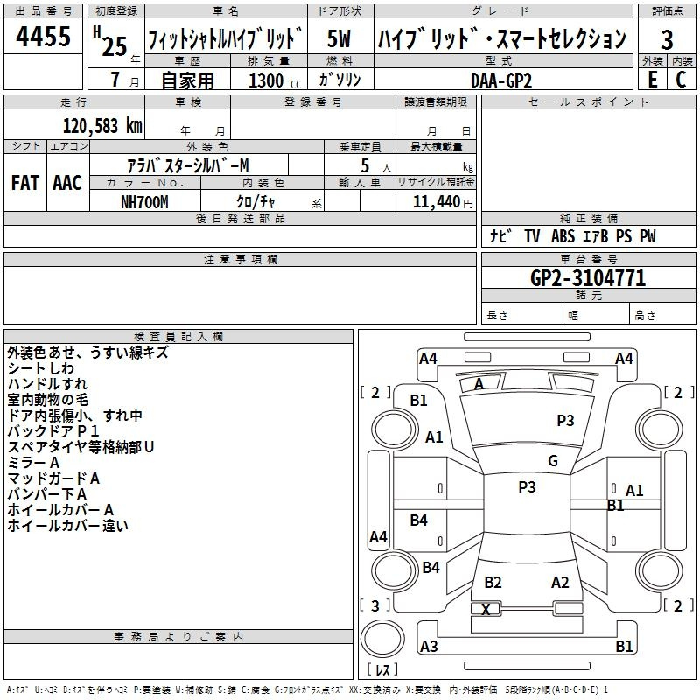Click the 純正装備 header
Image resolution: width=700 pixels, height=700 pixels.
tap(588, 218)
